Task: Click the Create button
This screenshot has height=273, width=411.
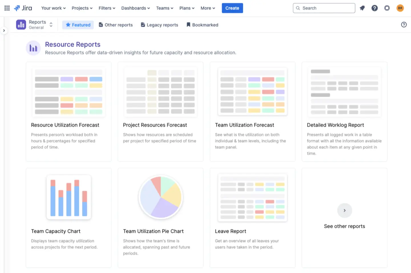Action: 232,8
